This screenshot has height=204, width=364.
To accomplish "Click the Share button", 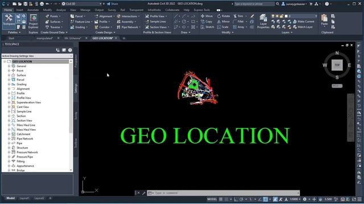I will 113,4.
